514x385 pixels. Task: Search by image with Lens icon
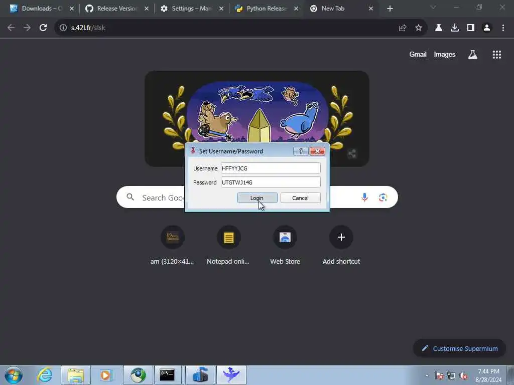(383, 197)
